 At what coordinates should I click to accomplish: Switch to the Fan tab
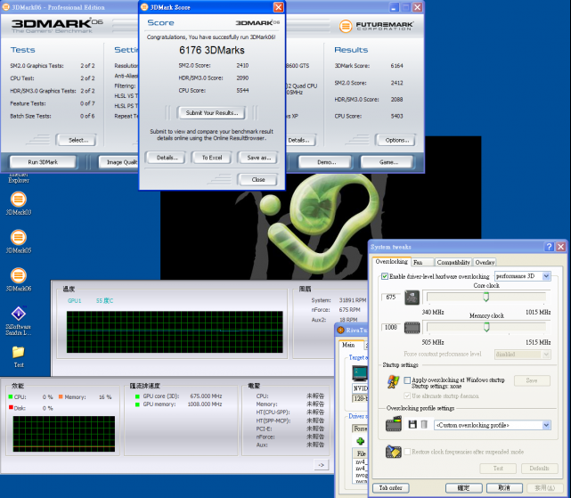(422, 262)
